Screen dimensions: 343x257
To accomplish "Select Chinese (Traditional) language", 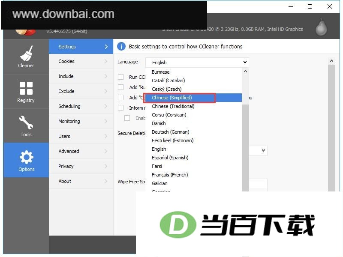I will (194, 106).
